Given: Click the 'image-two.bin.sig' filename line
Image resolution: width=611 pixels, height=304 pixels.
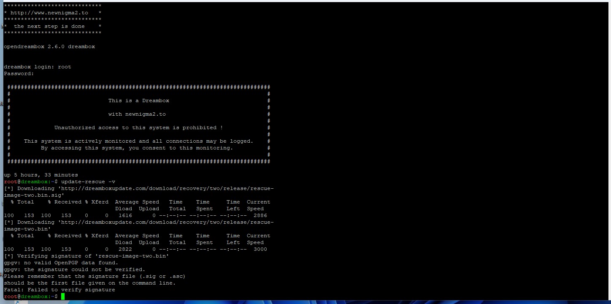Looking at the screenshot, I should point(34,195).
